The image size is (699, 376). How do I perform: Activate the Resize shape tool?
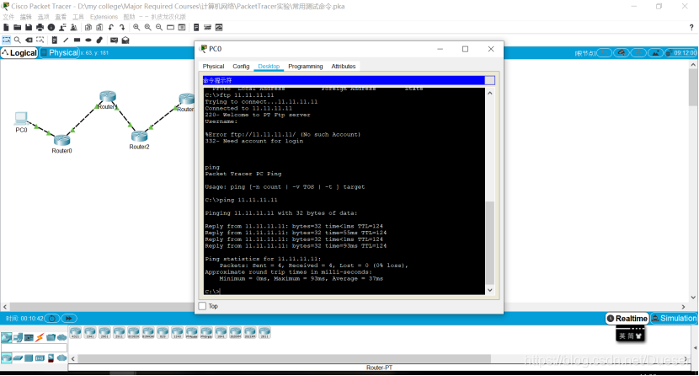pos(40,40)
